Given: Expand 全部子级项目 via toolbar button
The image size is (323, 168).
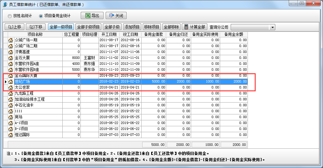Looking at the screenshot, I should [88, 27].
